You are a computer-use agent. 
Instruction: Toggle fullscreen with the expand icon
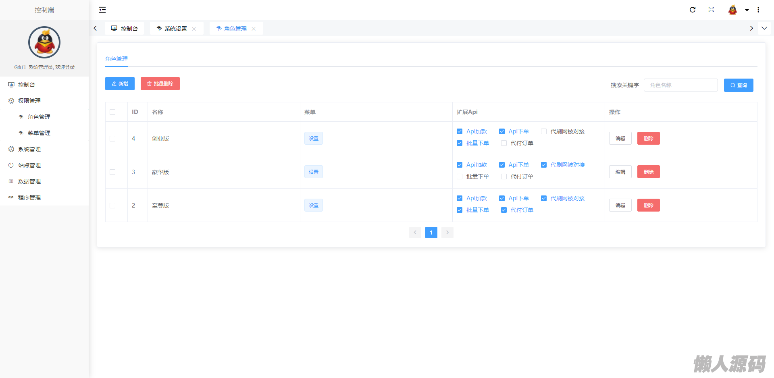pyautogui.click(x=711, y=10)
